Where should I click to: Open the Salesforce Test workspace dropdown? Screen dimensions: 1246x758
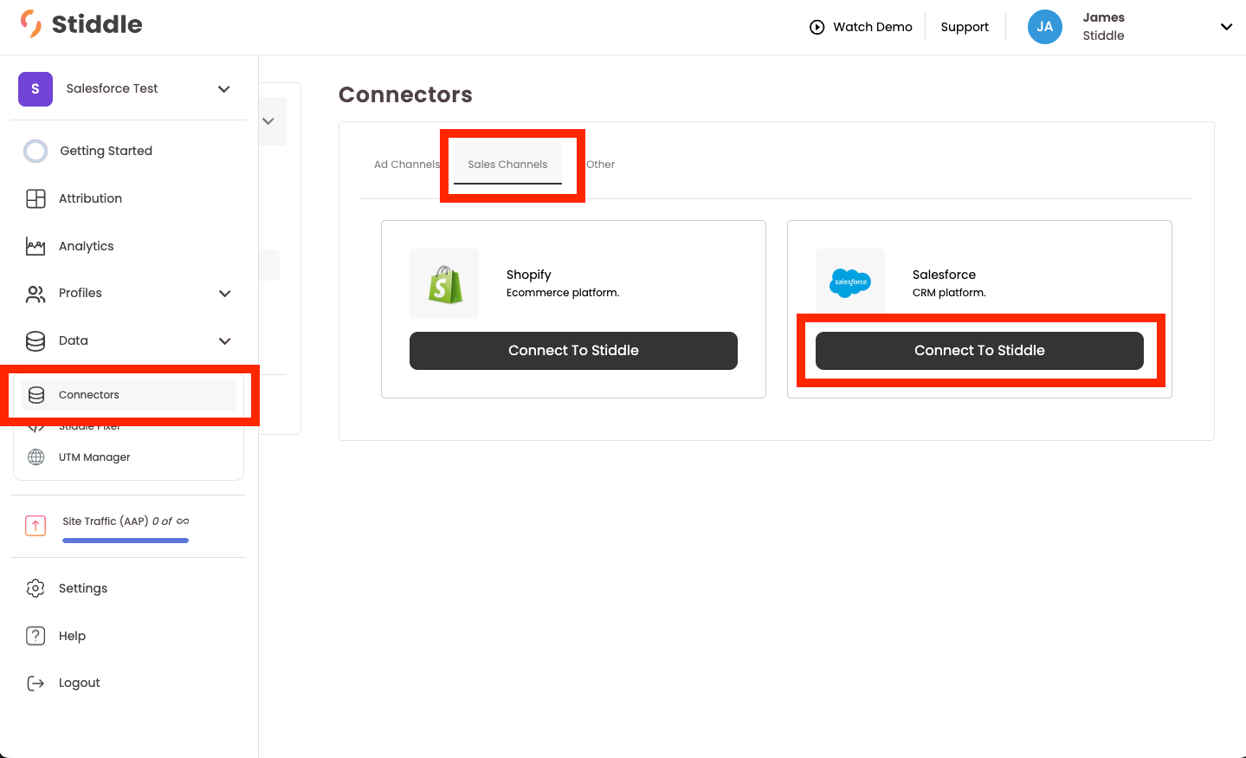tap(224, 89)
